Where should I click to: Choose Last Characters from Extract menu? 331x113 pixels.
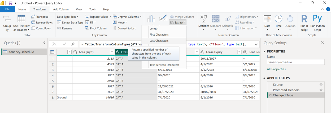[159, 41]
